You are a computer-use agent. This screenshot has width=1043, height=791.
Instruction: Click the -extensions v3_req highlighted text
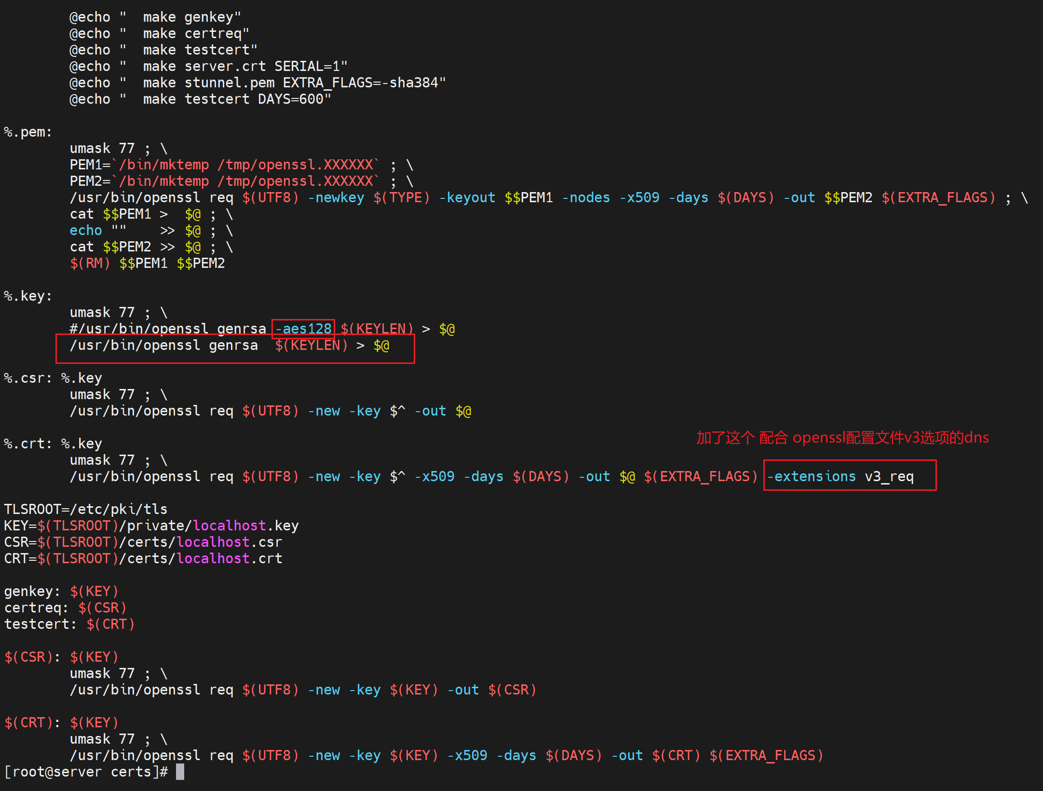pos(840,477)
